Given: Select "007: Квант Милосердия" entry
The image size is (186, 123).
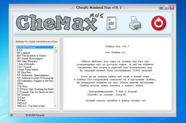Looking at the screenshot, I should 35,58.
